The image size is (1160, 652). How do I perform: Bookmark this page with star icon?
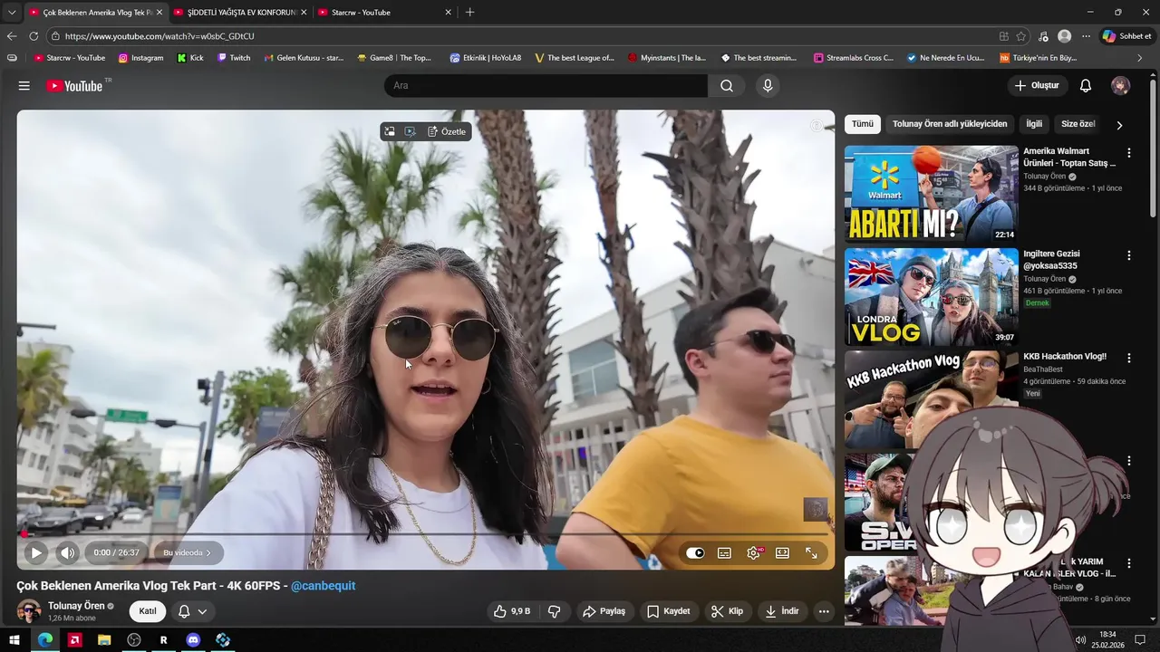click(1021, 36)
